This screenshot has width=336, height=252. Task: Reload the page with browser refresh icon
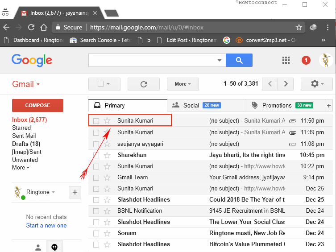point(31,27)
